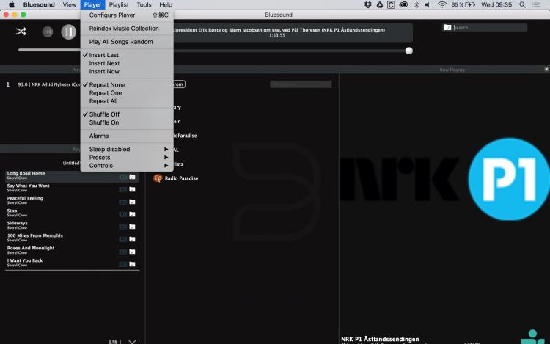
Task: Select Repeat None option
Action: click(x=127, y=85)
